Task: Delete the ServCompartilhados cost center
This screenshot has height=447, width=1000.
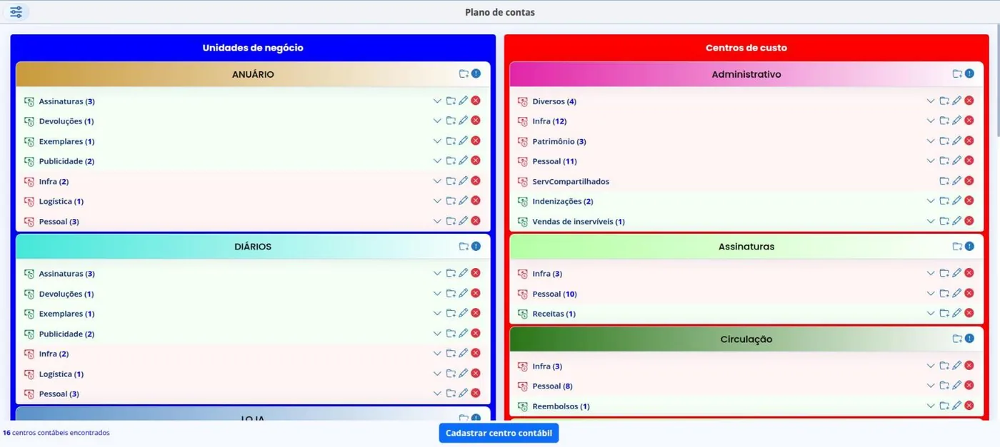Action: 969,181
